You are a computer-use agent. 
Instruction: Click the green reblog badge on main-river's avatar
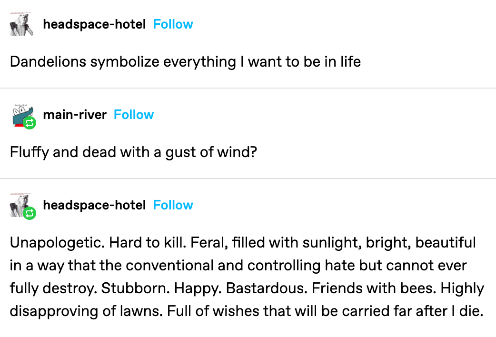pos(30,123)
